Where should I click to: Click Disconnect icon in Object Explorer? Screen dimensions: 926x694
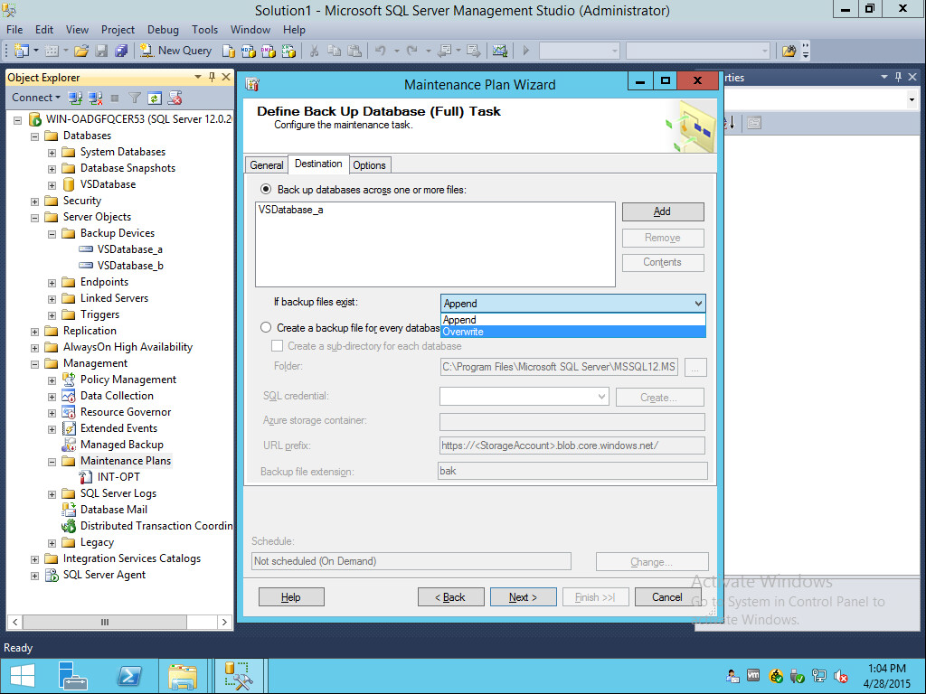point(95,98)
